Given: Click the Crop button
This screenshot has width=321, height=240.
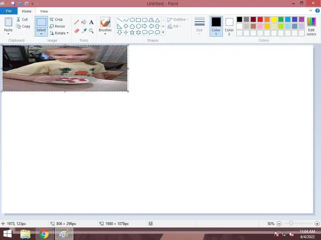Looking at the screenshot, I should point(56,19).
